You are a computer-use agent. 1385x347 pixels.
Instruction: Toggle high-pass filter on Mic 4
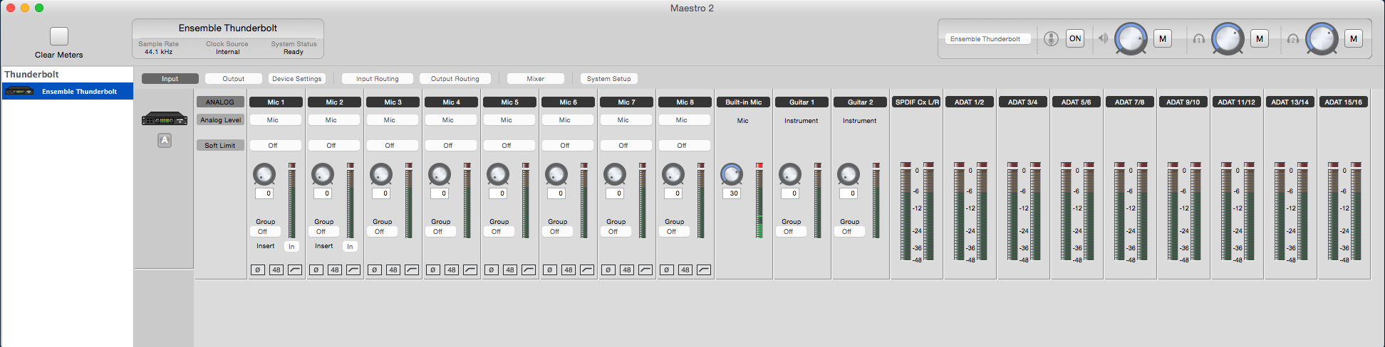click(x=470, y=270)
